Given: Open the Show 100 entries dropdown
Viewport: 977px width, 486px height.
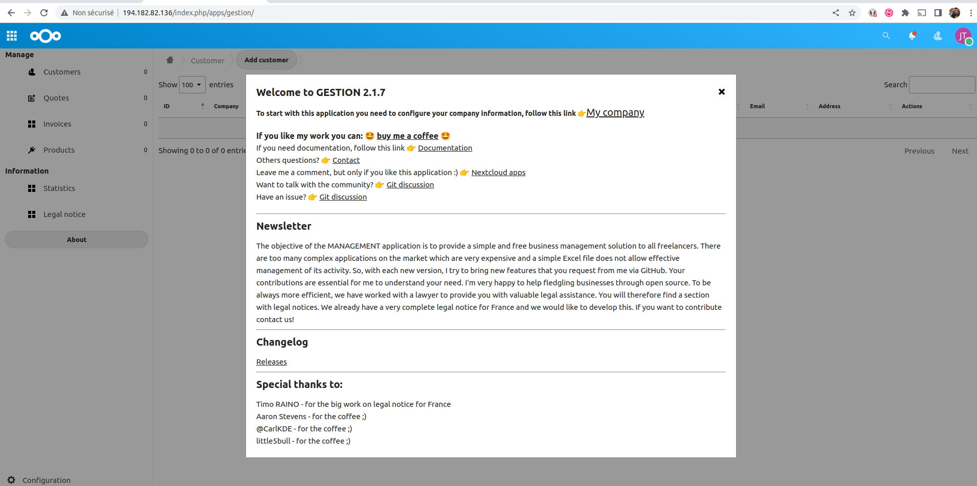Looking at the screenshot, I should click(x=192, y=85).
